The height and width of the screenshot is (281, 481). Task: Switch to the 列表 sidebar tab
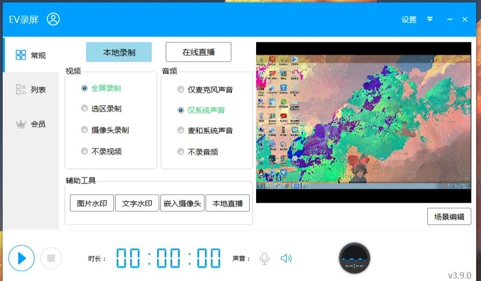31,90
